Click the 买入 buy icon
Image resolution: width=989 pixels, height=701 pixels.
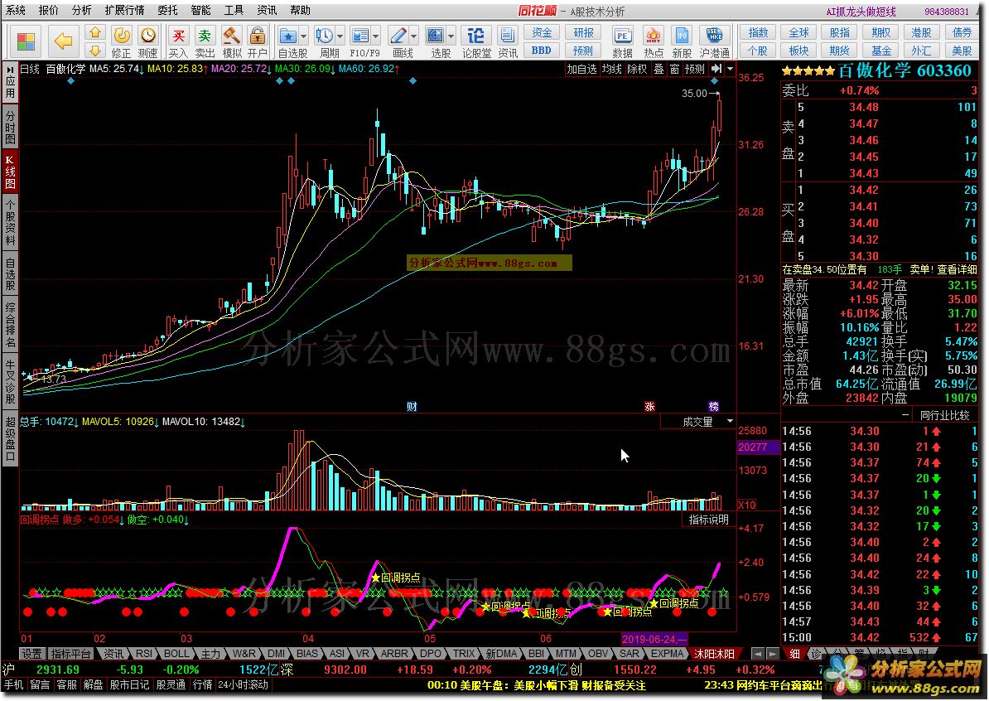click(x=178, y=41)
